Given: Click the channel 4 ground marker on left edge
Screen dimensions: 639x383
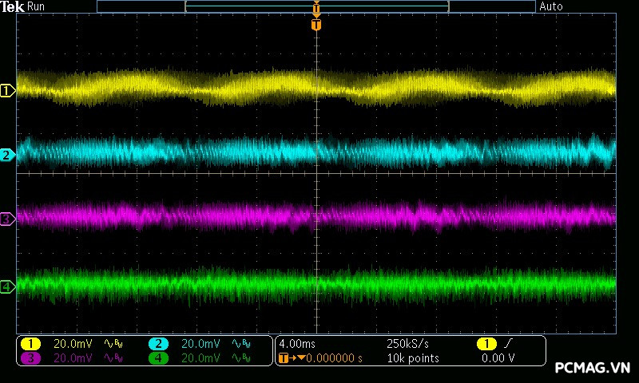Looking at the screenshot, I should 8,286.
